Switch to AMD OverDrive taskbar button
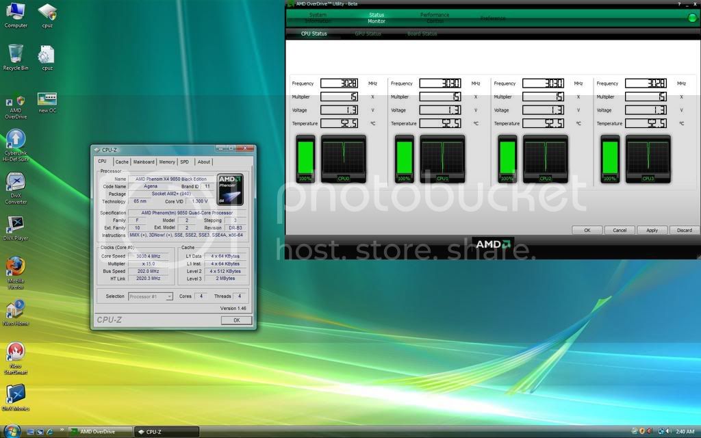Image resolution: width=701 pixels, height=438 pixels. (101, 432)
